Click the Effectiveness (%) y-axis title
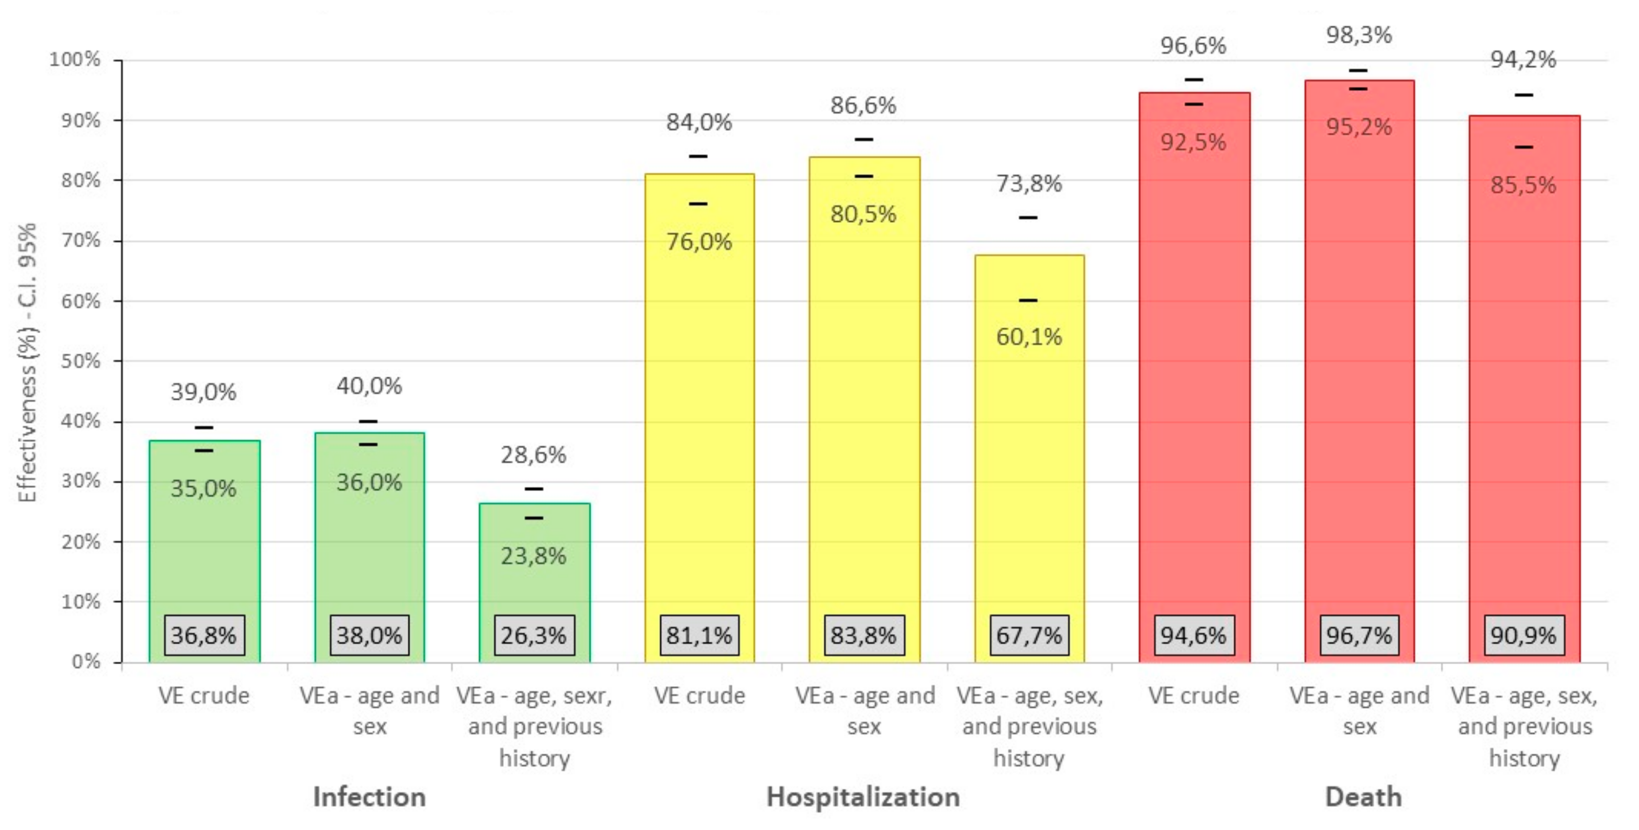Viewport: 1639px width, 830px height. (x=27, y=362)
